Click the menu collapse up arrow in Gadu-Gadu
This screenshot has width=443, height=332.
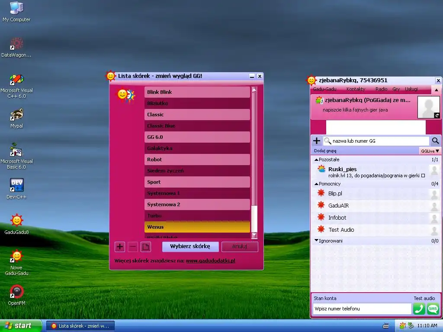point(436,90)
